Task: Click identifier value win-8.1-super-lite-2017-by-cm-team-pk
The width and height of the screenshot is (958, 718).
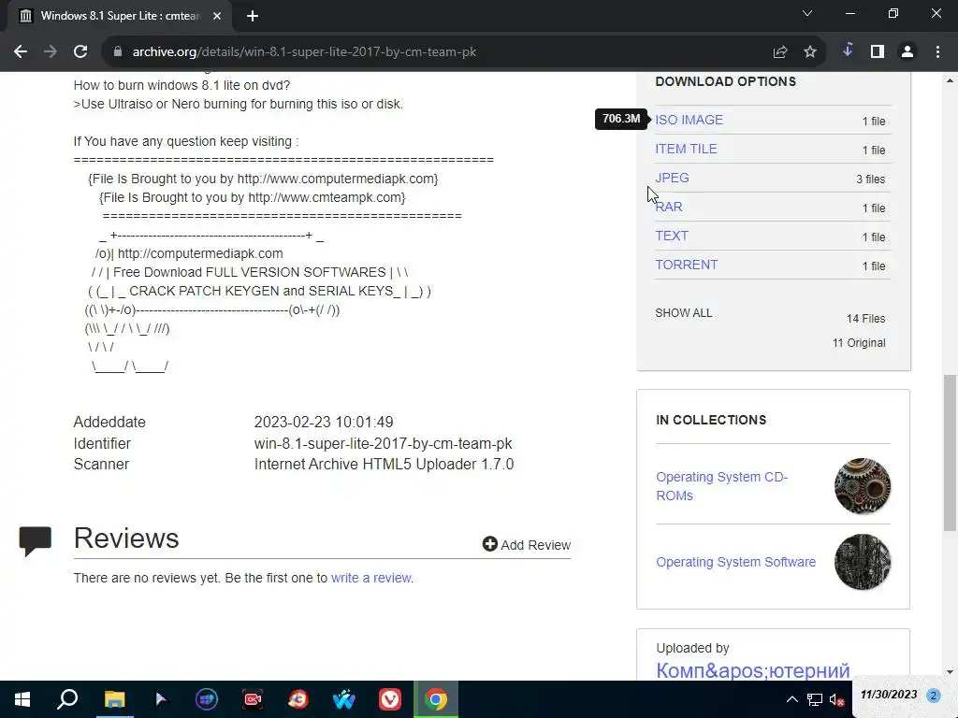Action: click(383, 443)
